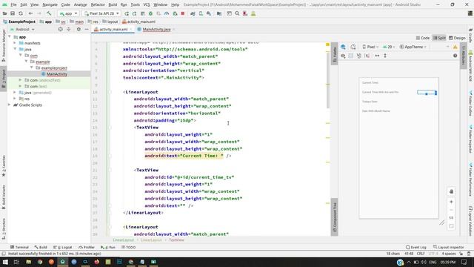Click the editor vertical scrollbar thumb
This screenshot has width=474, height=267.
point(327,80)
